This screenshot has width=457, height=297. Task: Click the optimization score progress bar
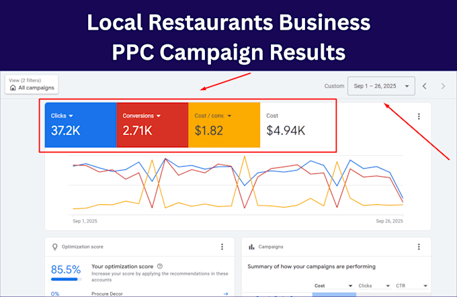[x=67, y=280]
